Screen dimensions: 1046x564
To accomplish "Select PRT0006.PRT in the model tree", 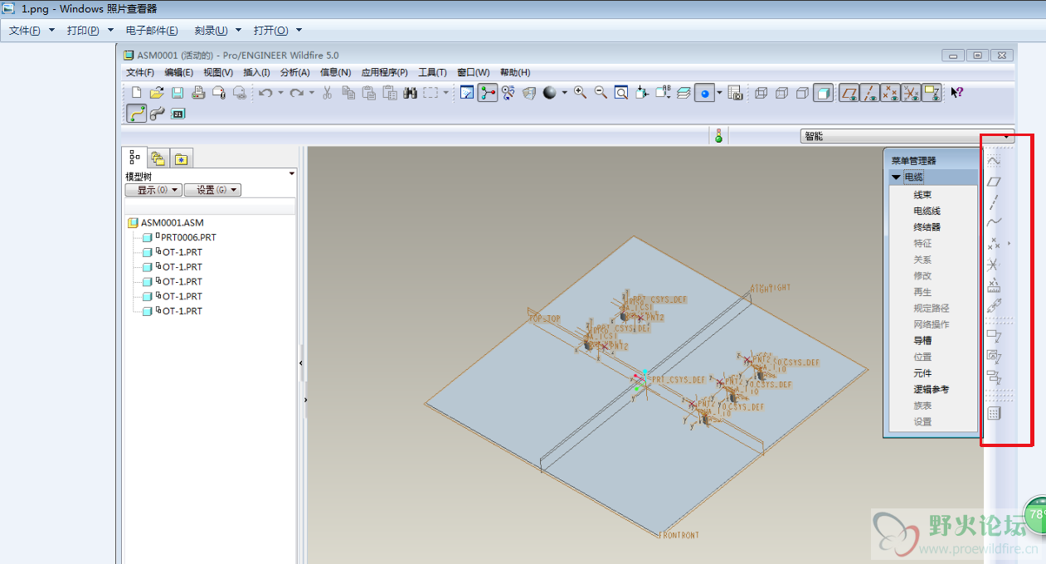I will 188,237.
